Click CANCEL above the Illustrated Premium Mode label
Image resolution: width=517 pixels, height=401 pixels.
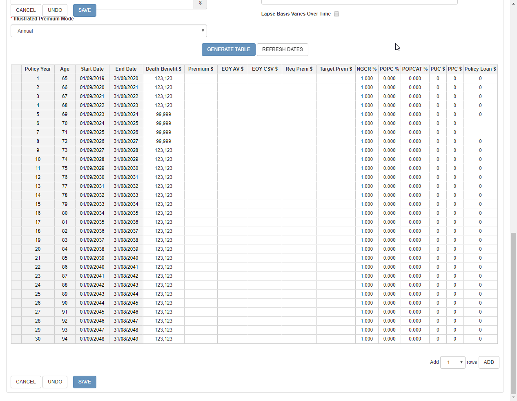pos(26,10)
